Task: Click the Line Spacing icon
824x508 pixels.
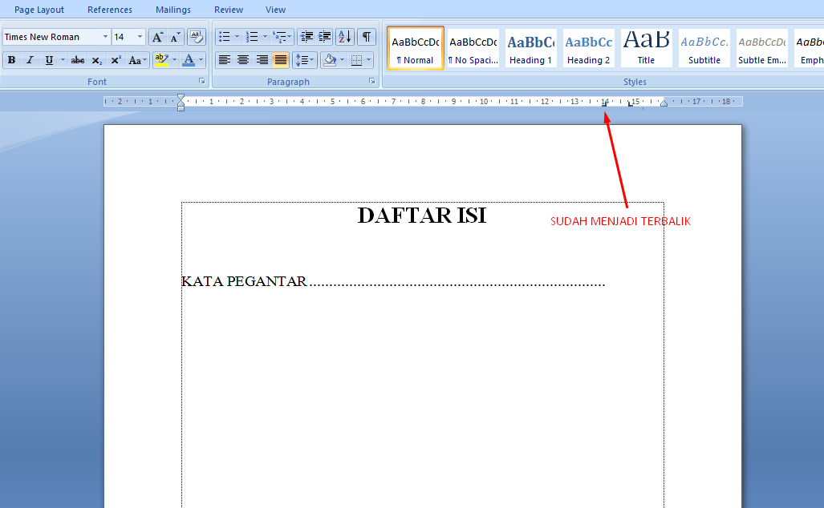Action: (x=304, y=60)
